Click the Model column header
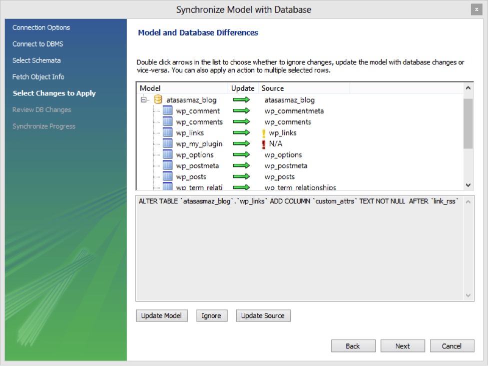 [182, 88]
